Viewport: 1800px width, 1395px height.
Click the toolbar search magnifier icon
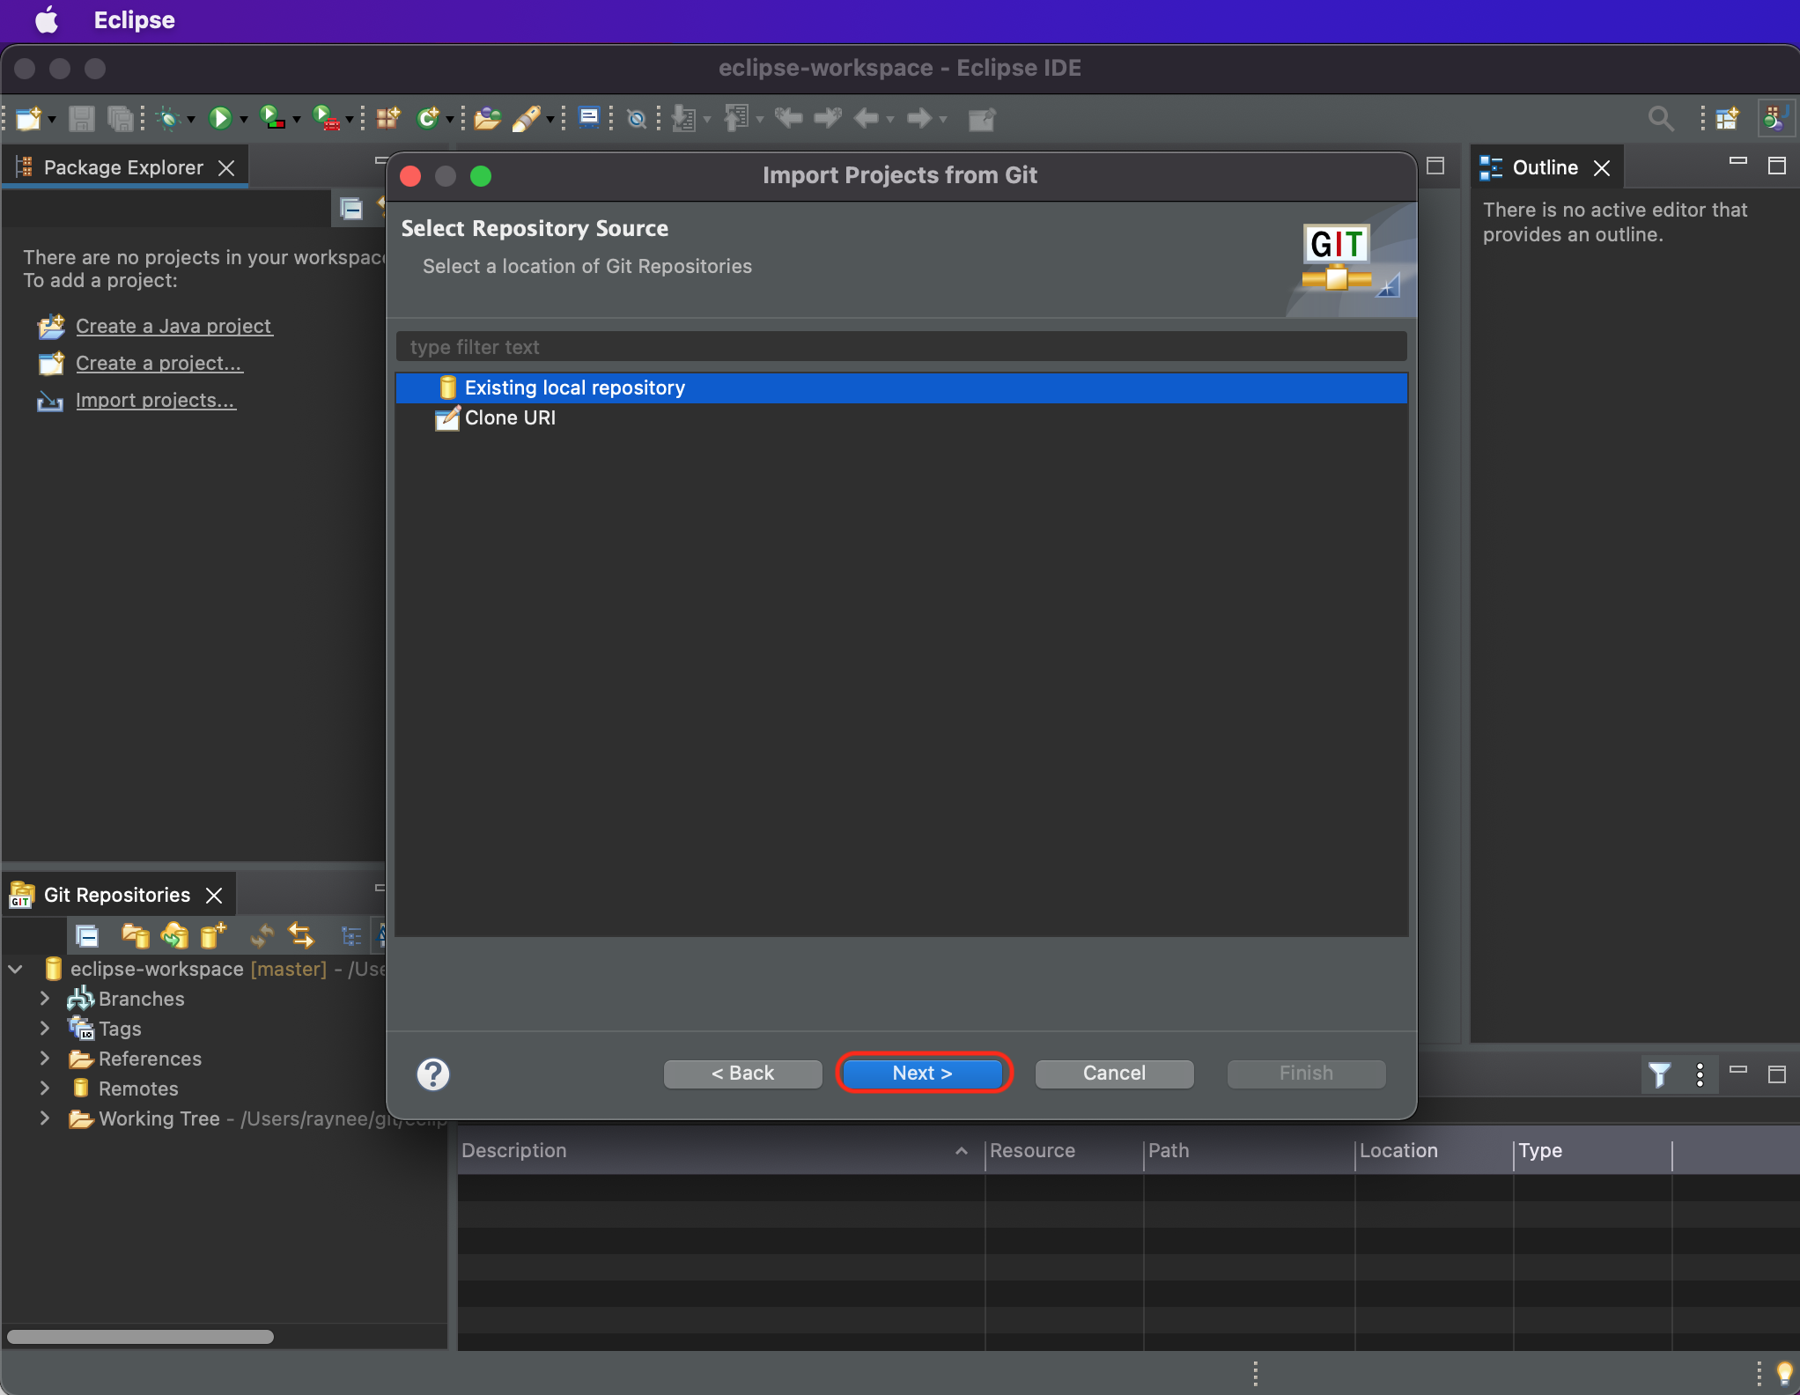click(x=1660, y=118)
